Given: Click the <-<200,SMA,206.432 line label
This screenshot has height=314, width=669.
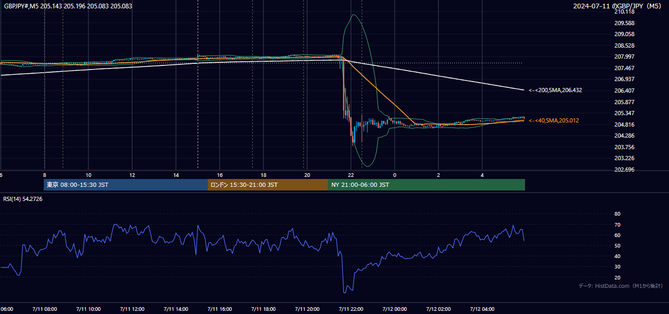Looking at the screenshot, I should [x=555, y=91].
